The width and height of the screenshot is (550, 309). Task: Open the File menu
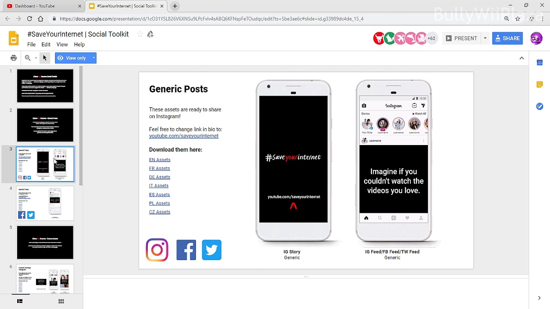[31, 45]
